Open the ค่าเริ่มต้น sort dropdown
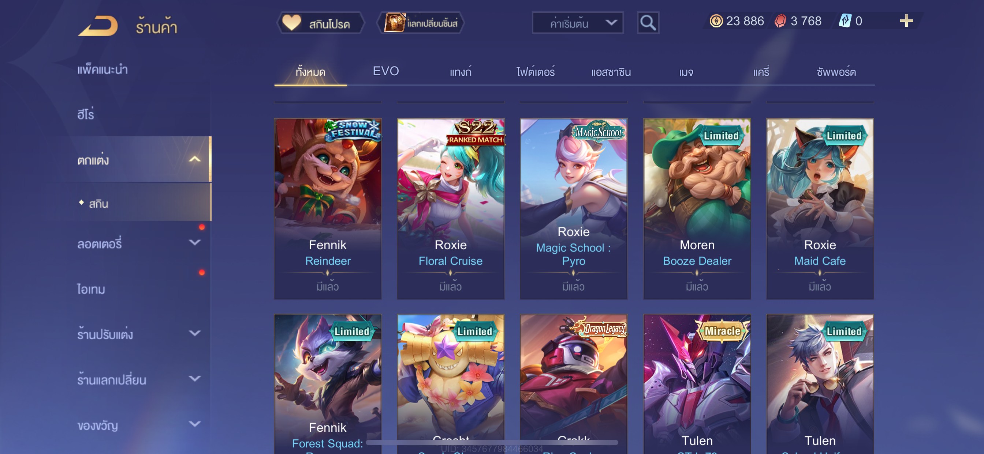This screenshot has height=454, width=984. tap(578, 23)
